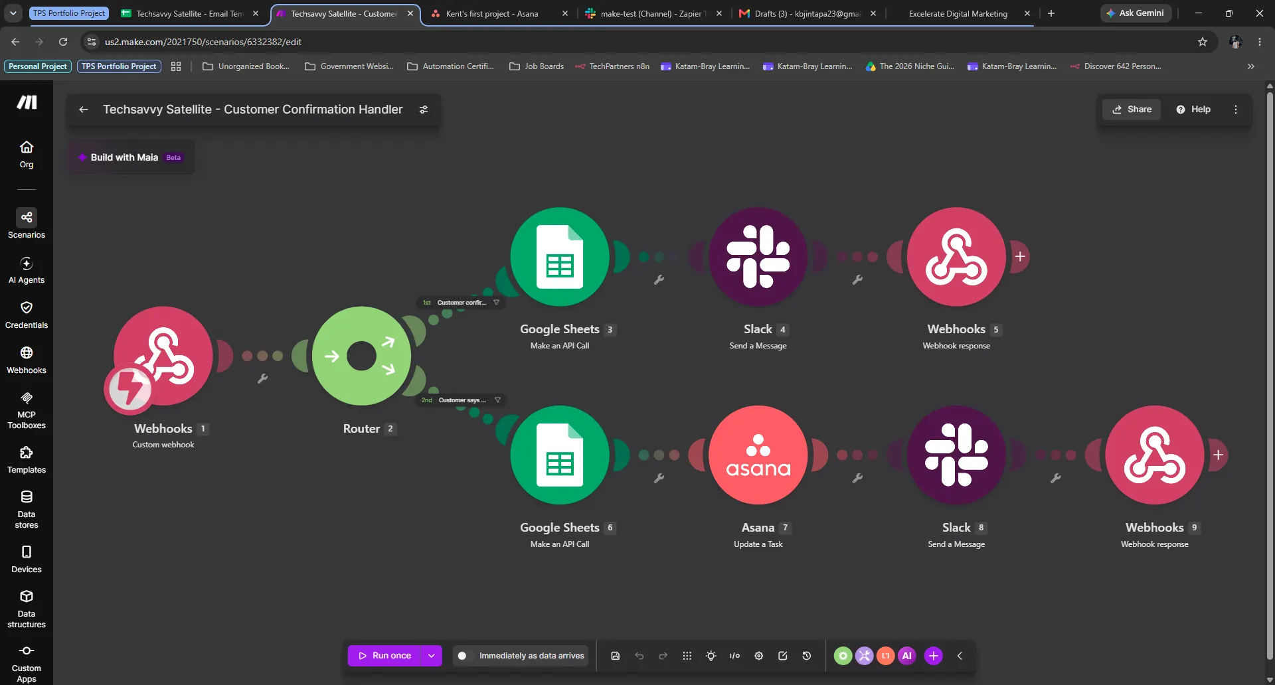Open the three-dot scenario options menu
Viewport: 1275px width, 685px height.
pos(1235,110)
